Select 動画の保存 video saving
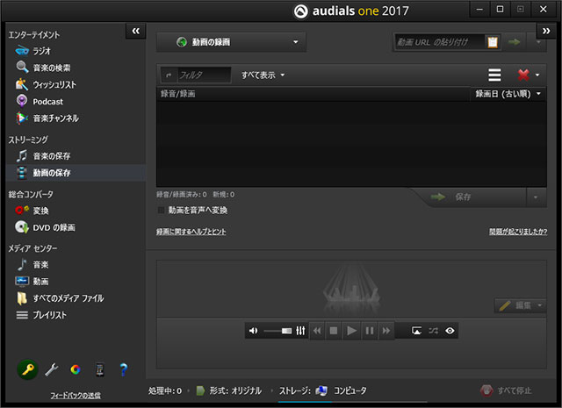Viewport: 562px width, 408px height. 76,173
